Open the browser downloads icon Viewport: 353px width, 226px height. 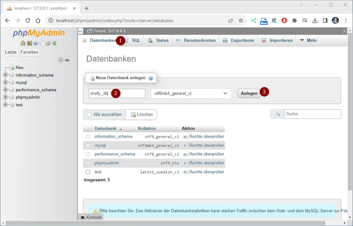tap(315, 20)
